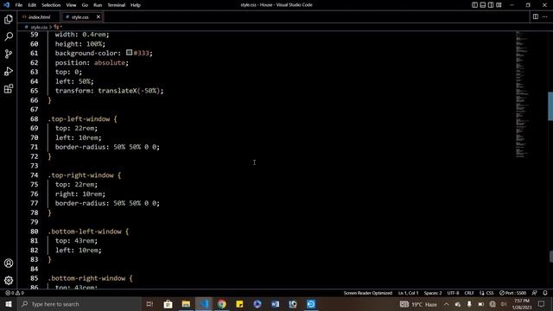Close the style.css tab
The height and width of the screenshot is (311, 553).
[98, 16]
